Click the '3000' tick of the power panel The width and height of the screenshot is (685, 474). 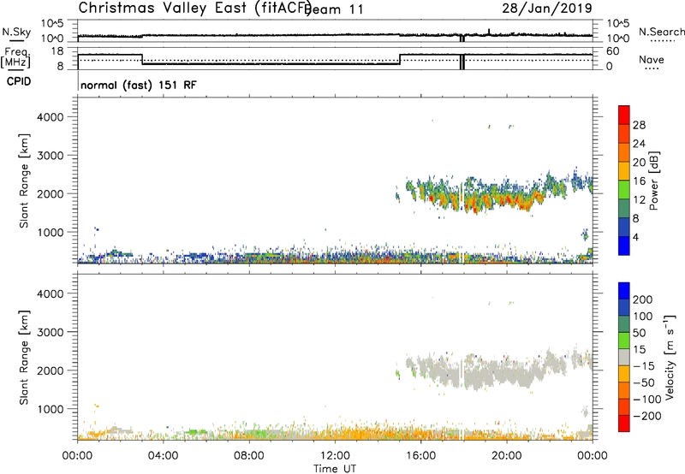pyautogui.click(x=50, y=156)
